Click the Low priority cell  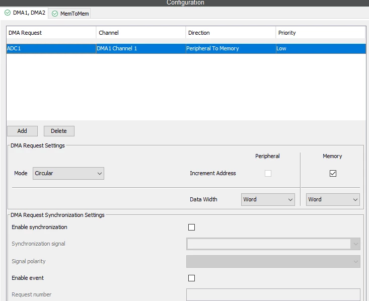click(x=321, y=48)
